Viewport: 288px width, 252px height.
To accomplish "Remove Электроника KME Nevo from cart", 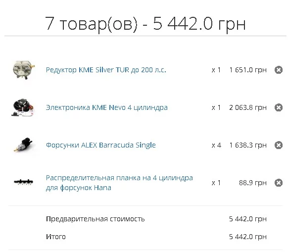I will coord(279,107).
